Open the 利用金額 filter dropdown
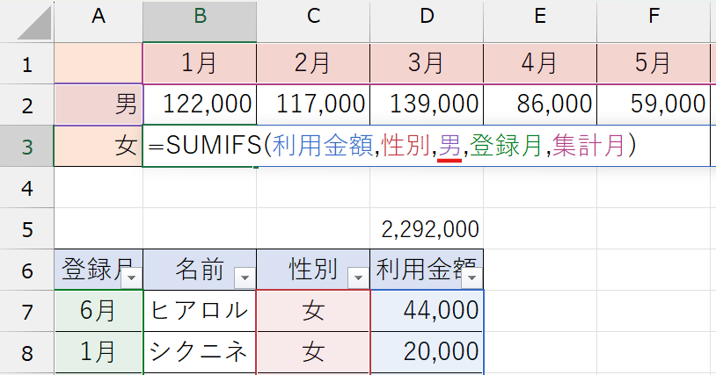Viewport: 716px width, 375px height. pyautogui.click(x=471, y=278)
